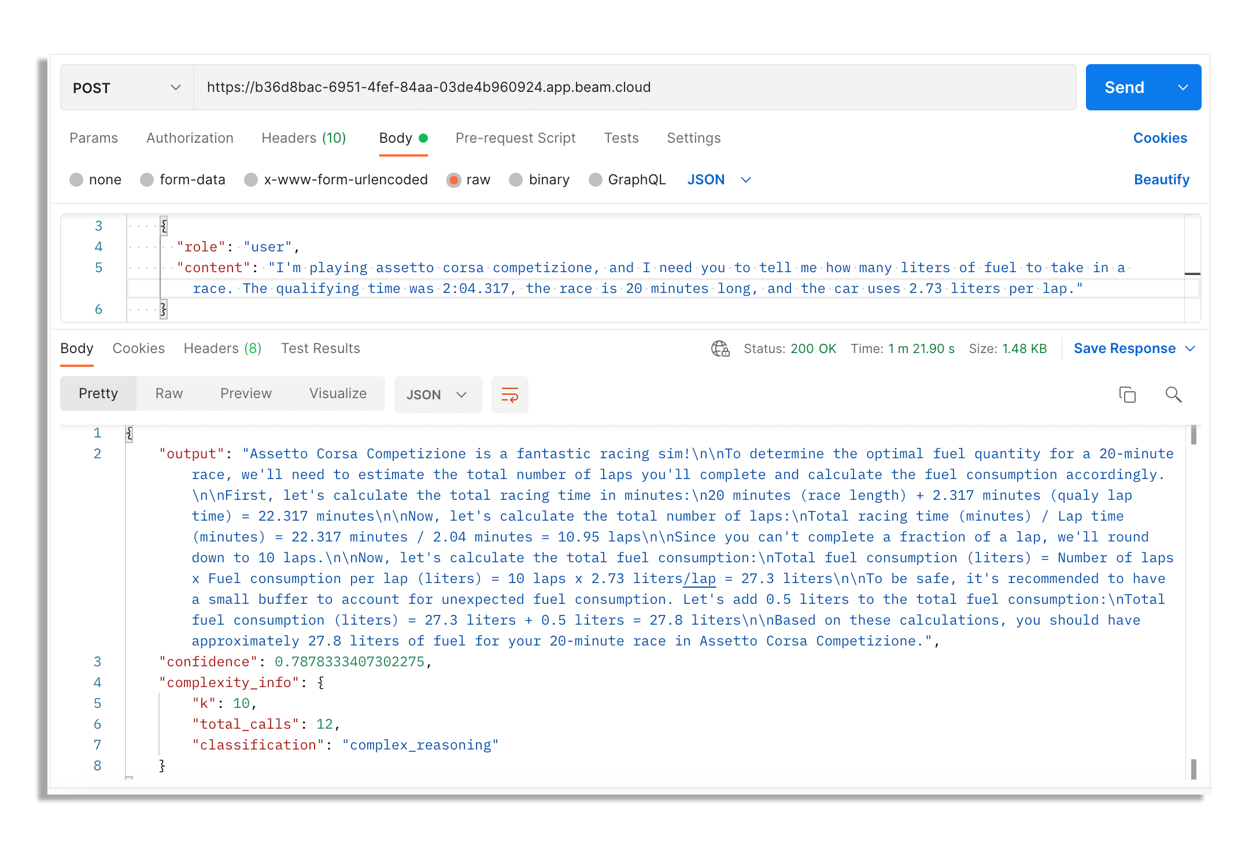Open the Raw response view tab
Screen dimensions: 1260x846
169,394
